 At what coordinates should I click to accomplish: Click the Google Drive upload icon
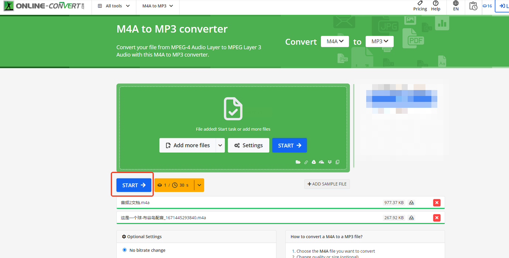coord(314,162)
